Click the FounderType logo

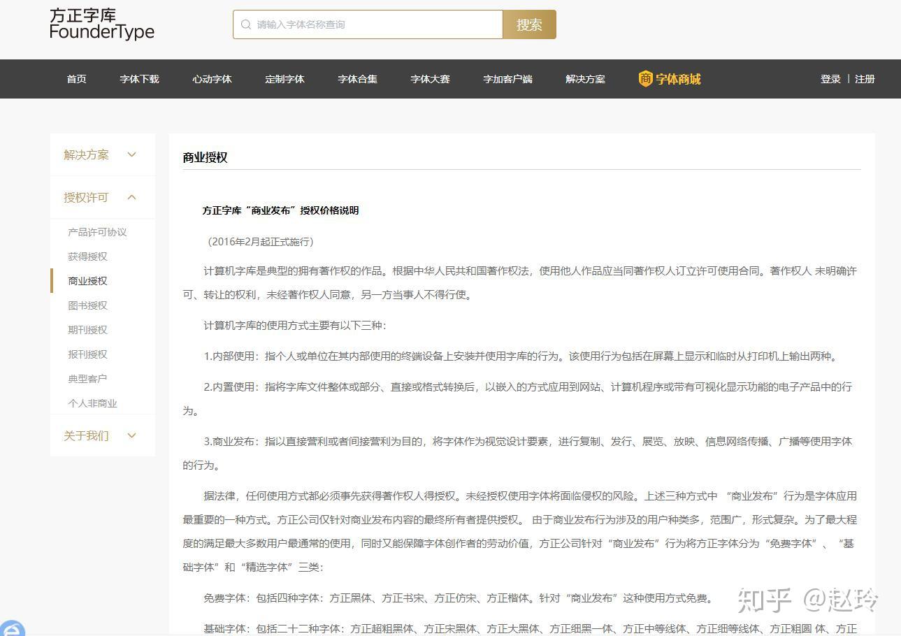[102, 24]
